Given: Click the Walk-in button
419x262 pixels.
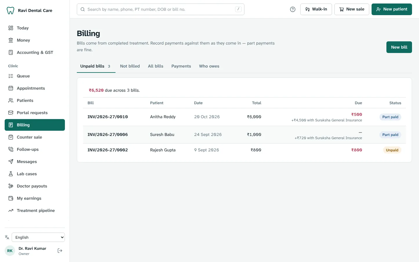Looking at the screenshot, I should (316, 9).
